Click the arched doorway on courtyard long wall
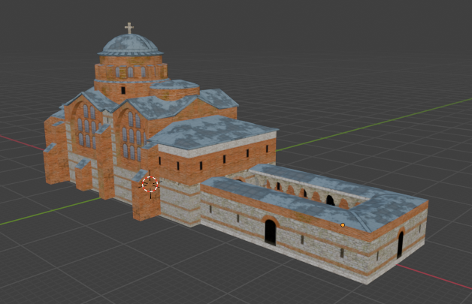Viewport: 472px width, 304px height. [270, 232]
